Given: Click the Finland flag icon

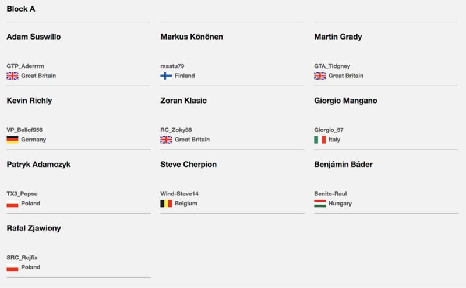Looking at the screenshot, I should coord(166,76).
